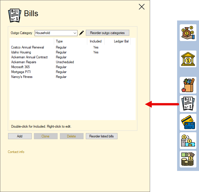Click the Regular type for Mortgaga PITI
199x192 pixels.
click(61, 72)
